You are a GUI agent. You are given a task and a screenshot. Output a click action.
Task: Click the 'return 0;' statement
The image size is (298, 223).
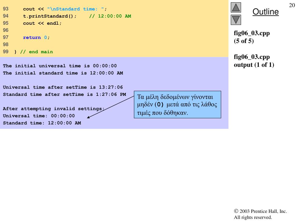(x=36, y=37)
